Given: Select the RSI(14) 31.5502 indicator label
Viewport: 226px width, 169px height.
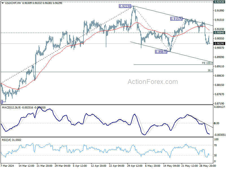Looking at the screenshot, I should pos(12,140).
